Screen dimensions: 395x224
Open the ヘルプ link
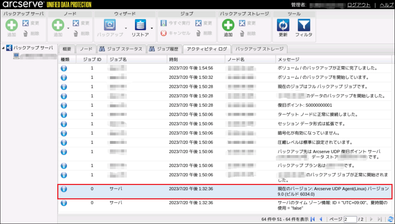(387, 5)
